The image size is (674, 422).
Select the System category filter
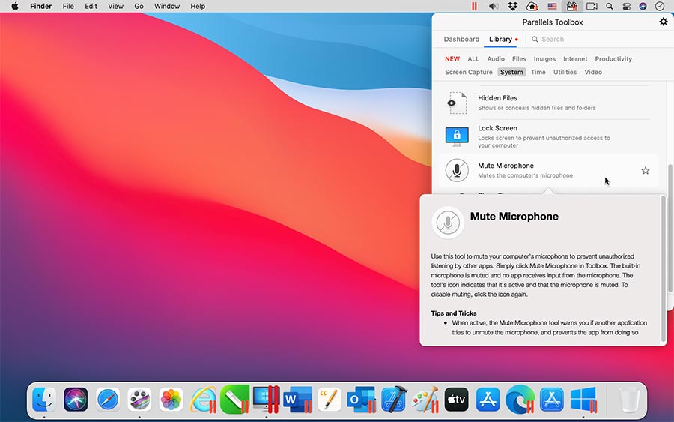point(511,72)
